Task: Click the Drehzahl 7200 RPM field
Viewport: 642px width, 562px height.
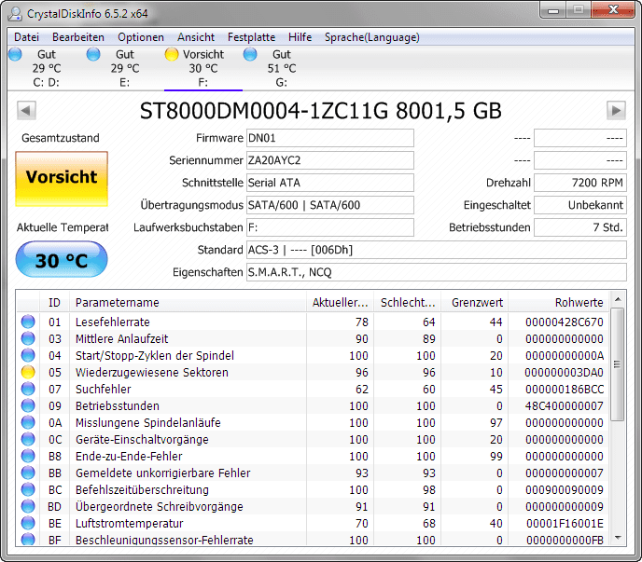Action: pyautogui.click(x=580, y=183)
